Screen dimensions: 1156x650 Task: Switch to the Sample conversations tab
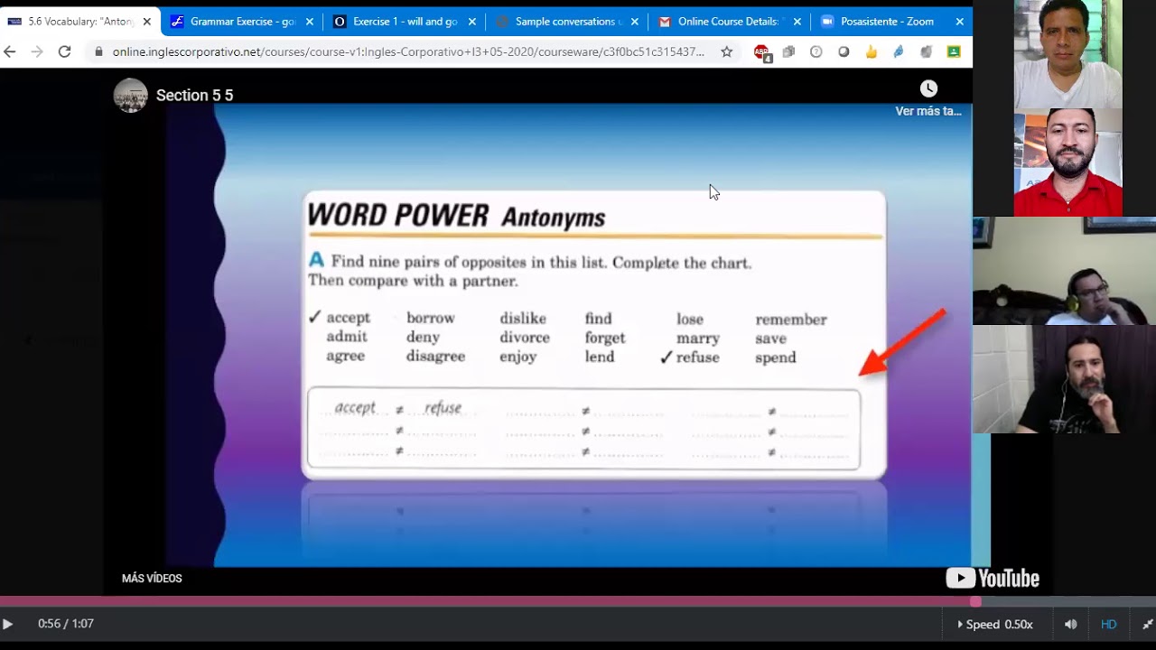click(x=566, y=22)
